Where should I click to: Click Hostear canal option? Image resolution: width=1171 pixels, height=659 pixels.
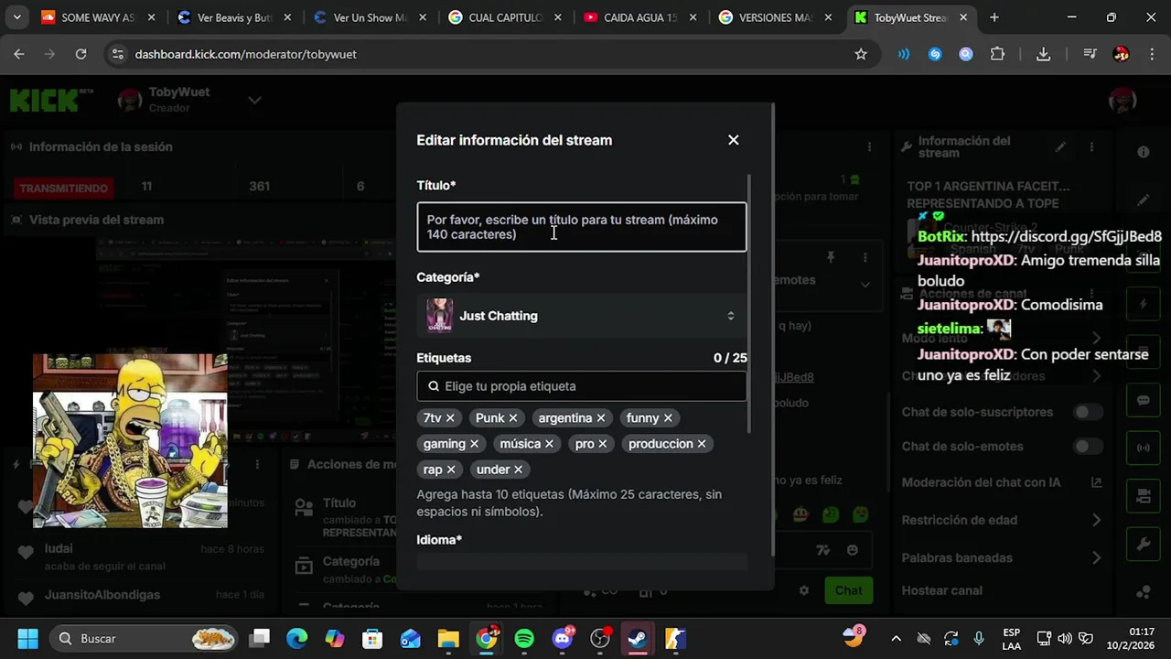point(941,590)
